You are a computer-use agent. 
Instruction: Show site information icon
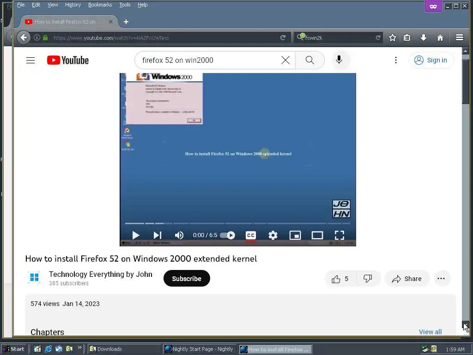click(x=37, y=37)
